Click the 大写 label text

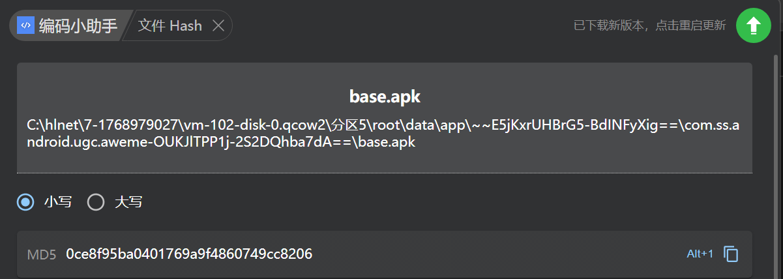click(128, 202)
